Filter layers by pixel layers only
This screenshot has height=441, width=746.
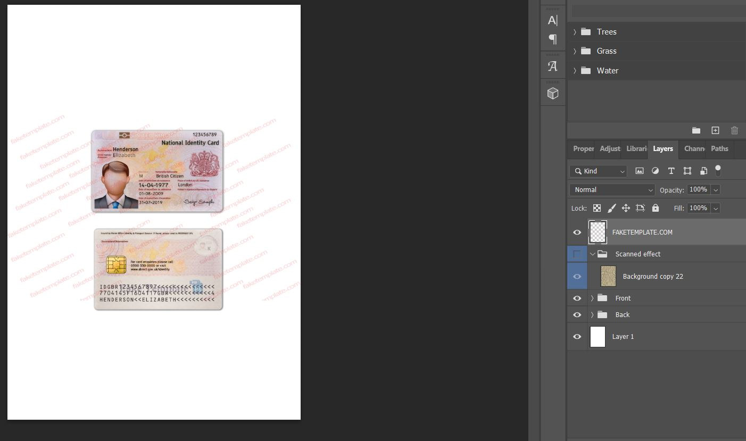[x=640, y=171]
